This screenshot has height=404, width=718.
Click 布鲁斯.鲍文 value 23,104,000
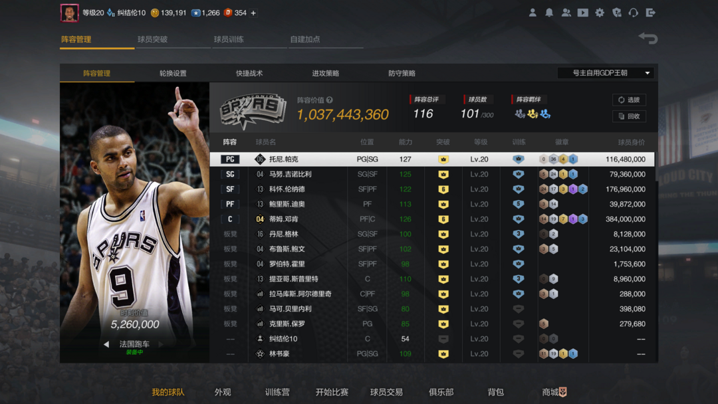[x=628, y=249]
